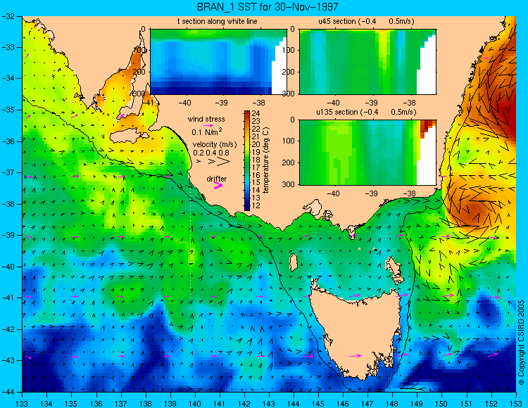Click the 'drifter' legend label

[x=217, y=179]
